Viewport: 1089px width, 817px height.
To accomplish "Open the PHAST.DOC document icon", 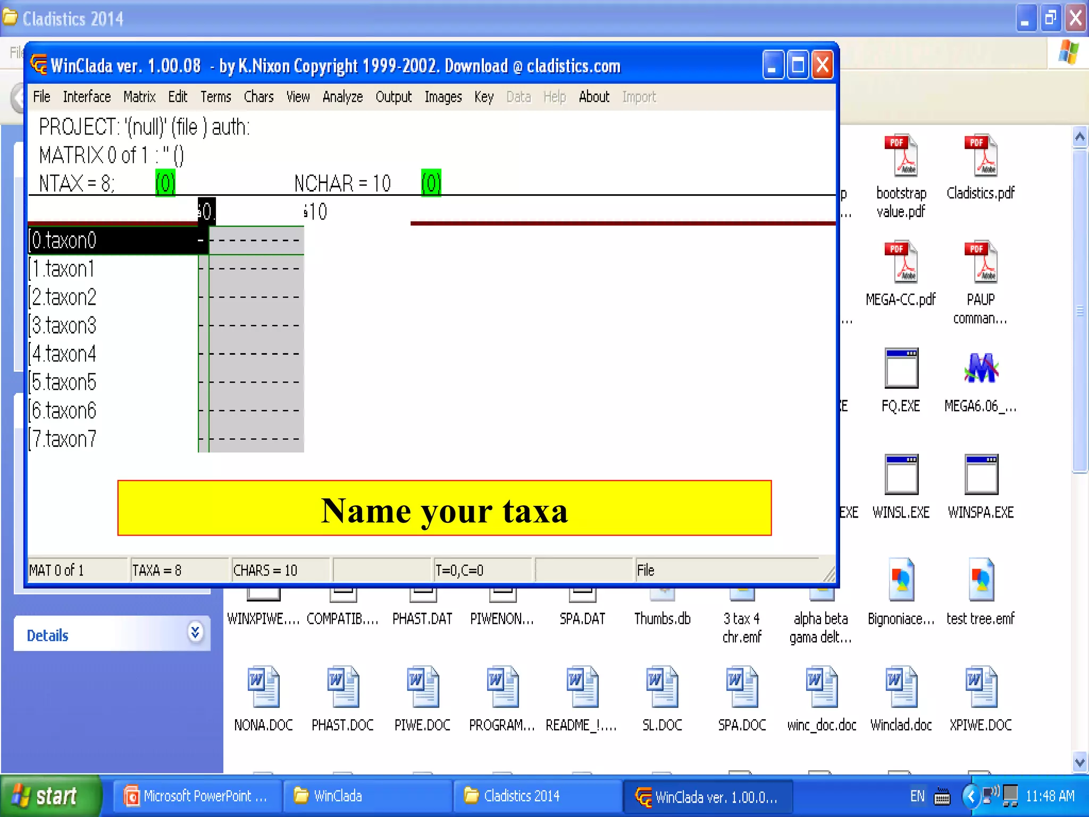I will (343, 687).
